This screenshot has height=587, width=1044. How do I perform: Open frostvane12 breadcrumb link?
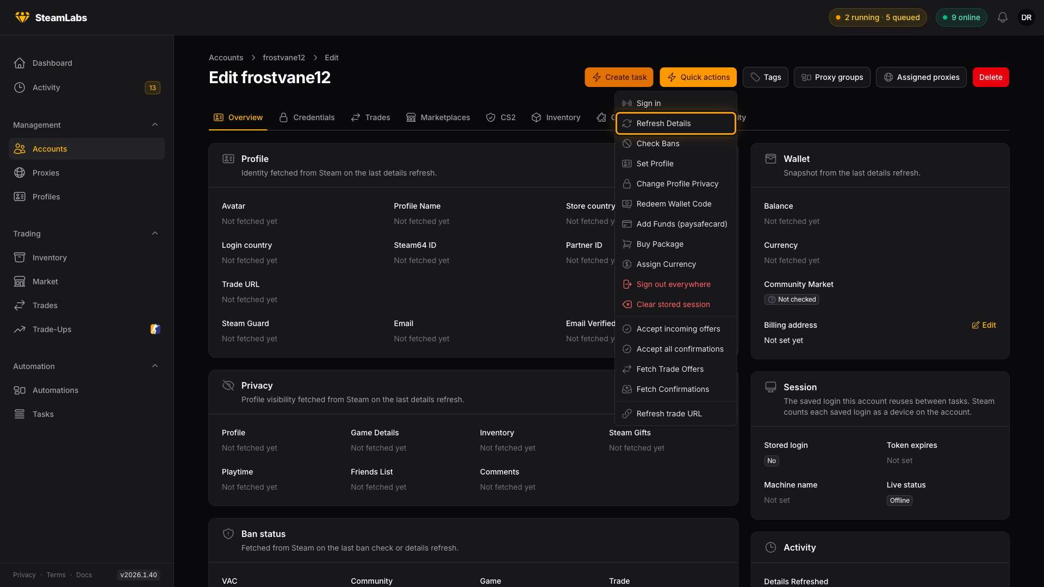284,58
